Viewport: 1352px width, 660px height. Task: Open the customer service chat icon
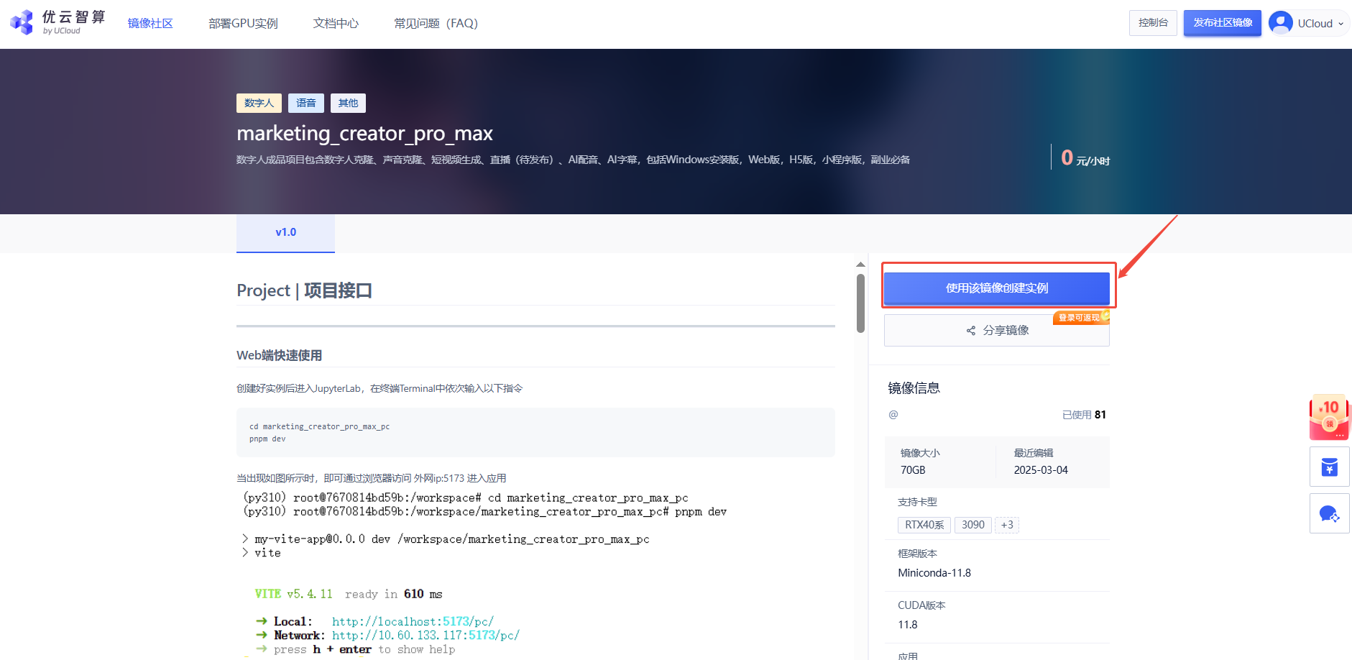pyautogui.click(x=1330, y=514)
